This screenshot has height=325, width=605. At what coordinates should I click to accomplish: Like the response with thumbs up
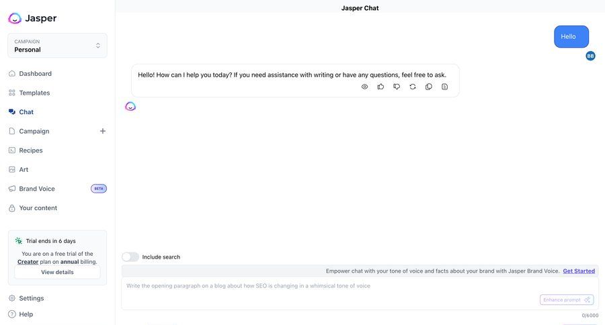[x=380, y=87]
